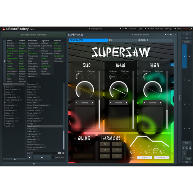
Task: Click the undo icon above Arp
Action: [x=184, y=154]
